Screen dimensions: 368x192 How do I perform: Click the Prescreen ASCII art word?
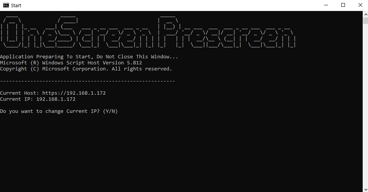(x=227, y=32)
